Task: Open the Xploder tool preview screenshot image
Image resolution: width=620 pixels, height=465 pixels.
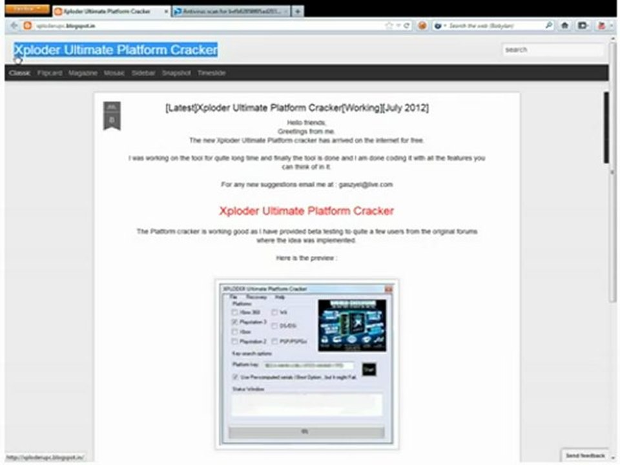Action: click(x=307, y=364)
